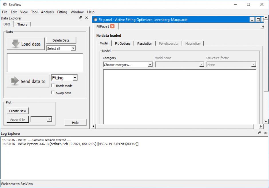The width and height of the screenshot is (269, 188).
Task: Click the Polydispersity tab
Action: 169,44
